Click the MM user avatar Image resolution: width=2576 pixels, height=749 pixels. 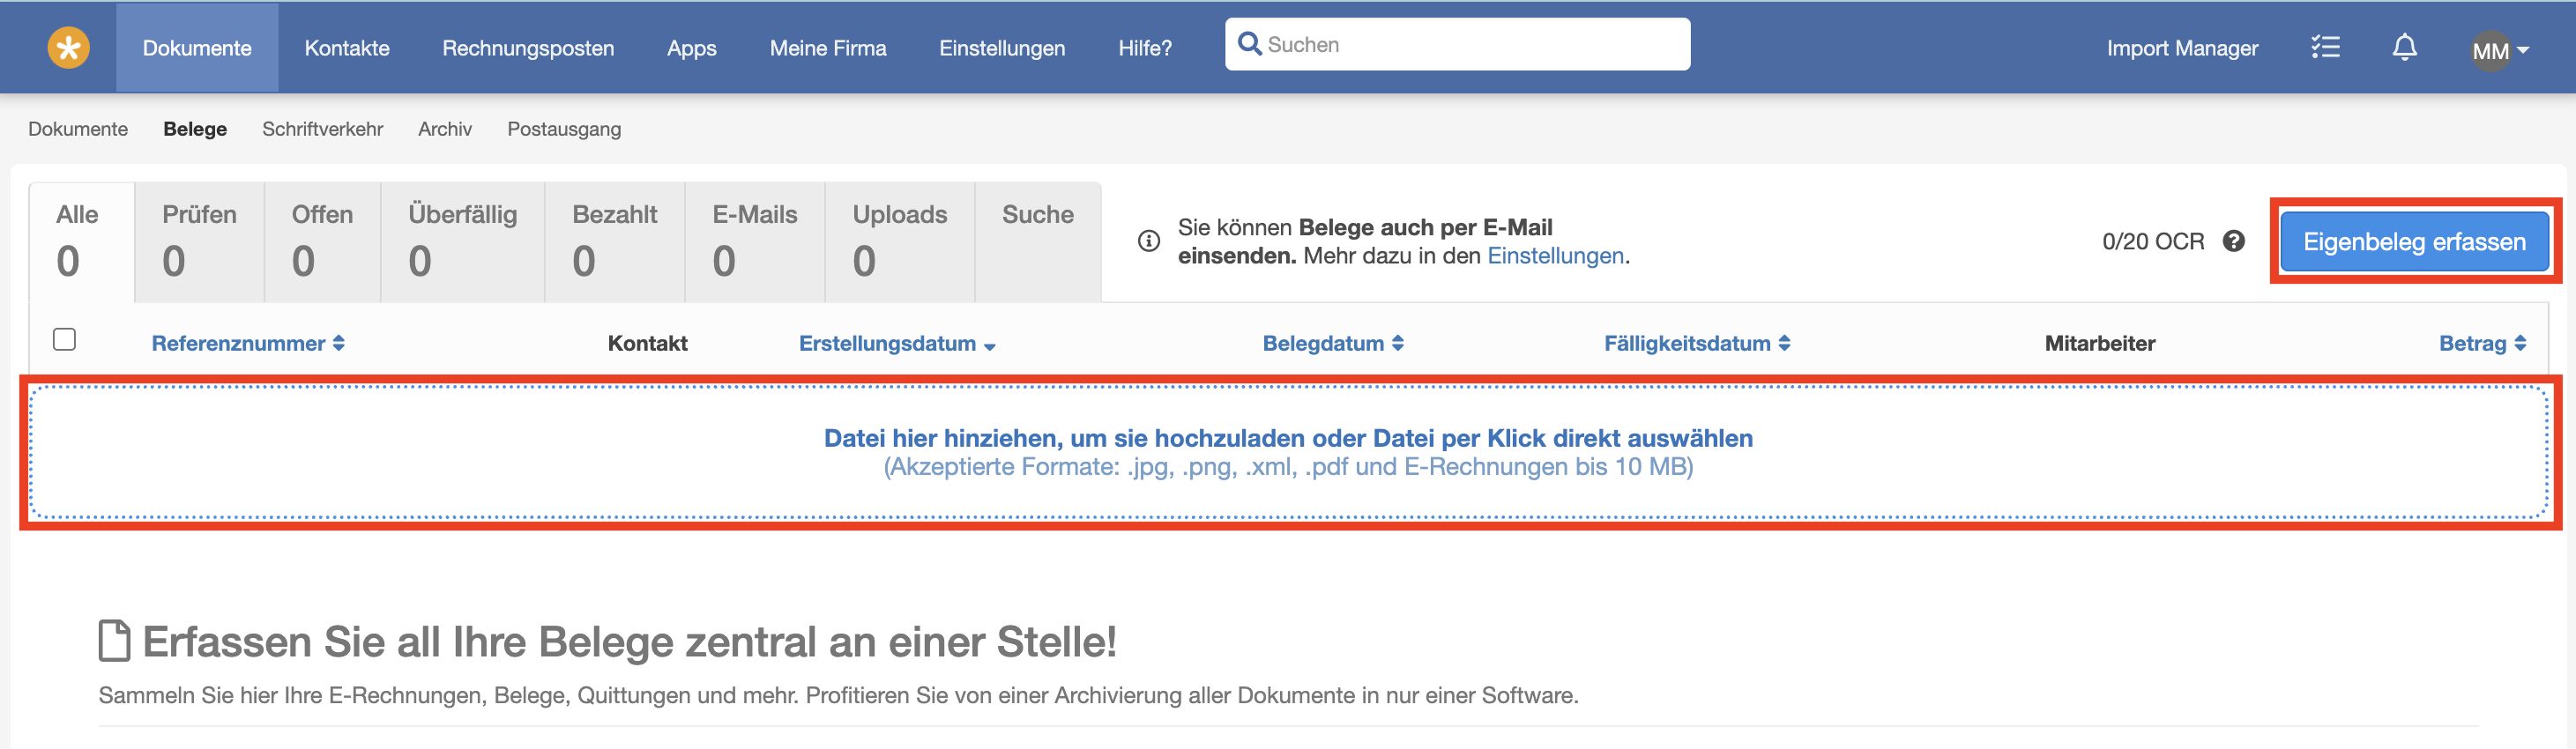2489,50
